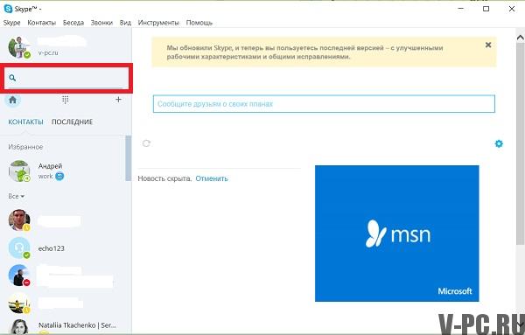Minimize the Skype window
Viewport: 525px width, 335px height.
coord(461,9)
